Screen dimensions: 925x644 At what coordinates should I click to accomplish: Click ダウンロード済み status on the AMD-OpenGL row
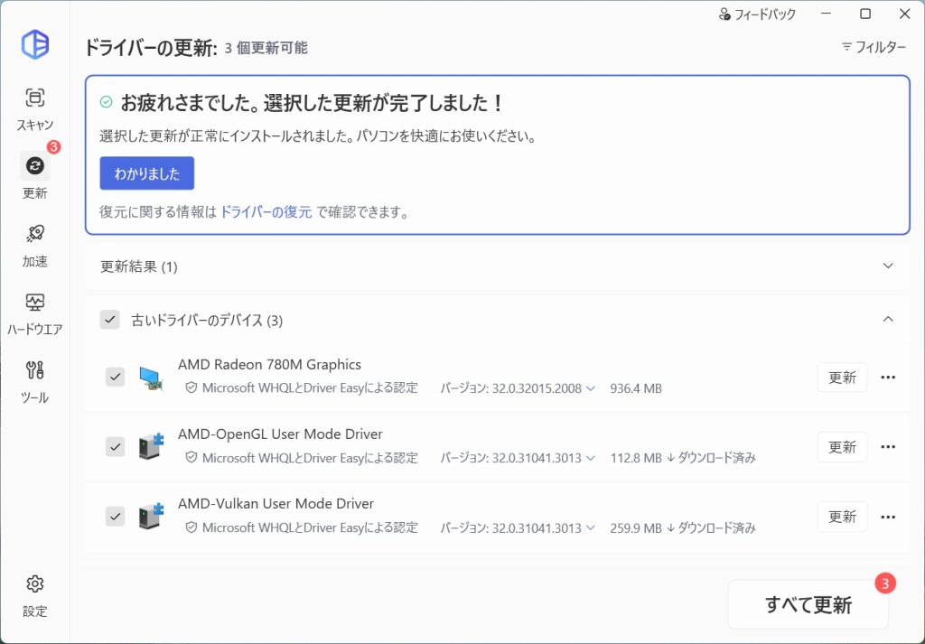712,458
